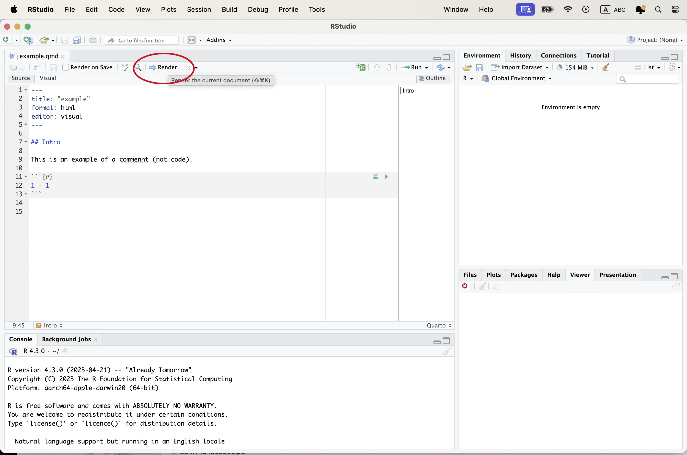
Task: Open the Packages tab
Action: pos(523,275)
